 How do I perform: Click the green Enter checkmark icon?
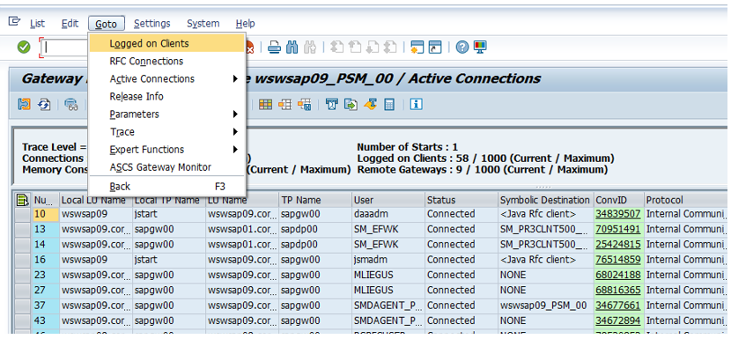[x=23, y=47]
